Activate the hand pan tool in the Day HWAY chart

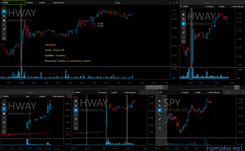pos(4,113)
